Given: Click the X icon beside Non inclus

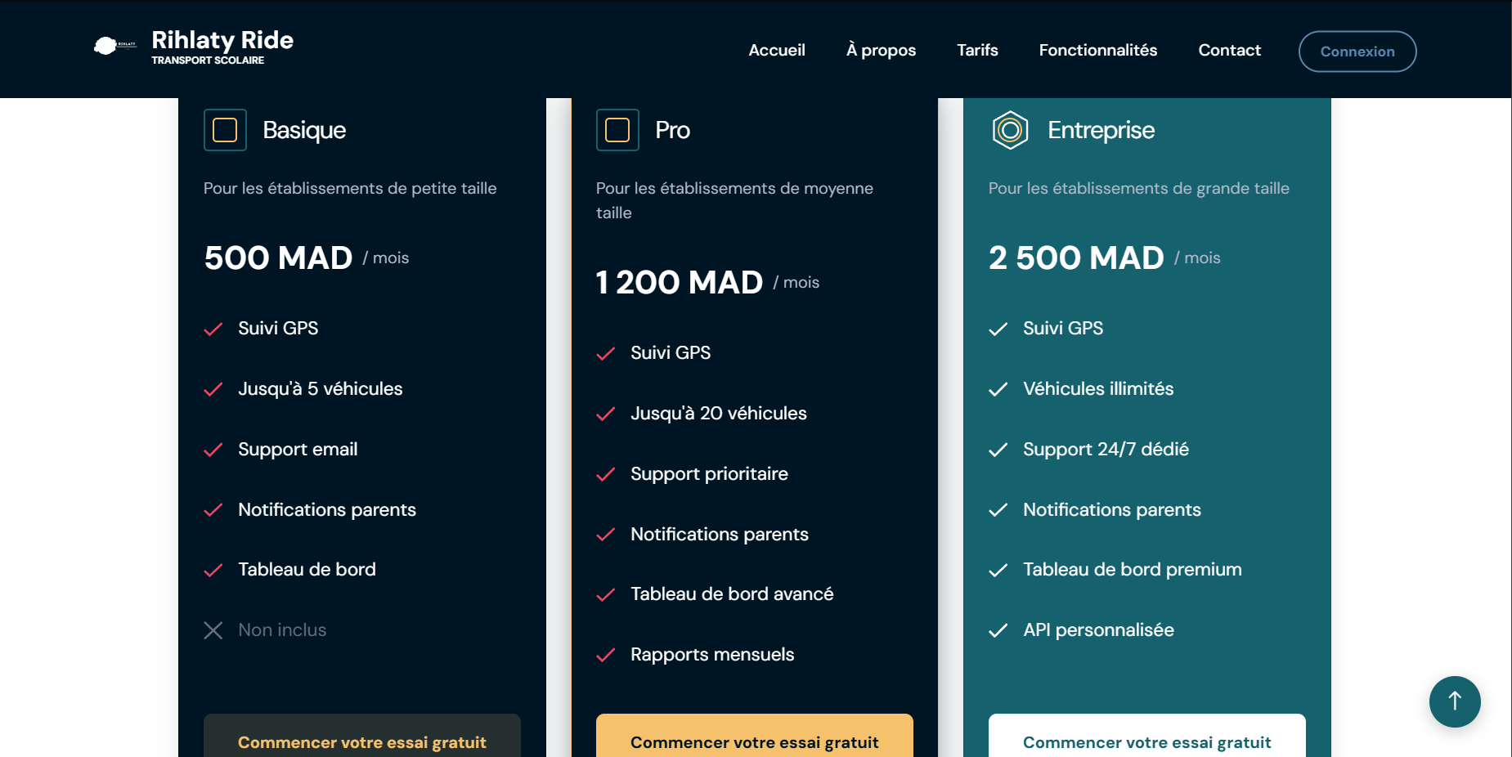Looking at the screenshot, I should tap(213, 630).
